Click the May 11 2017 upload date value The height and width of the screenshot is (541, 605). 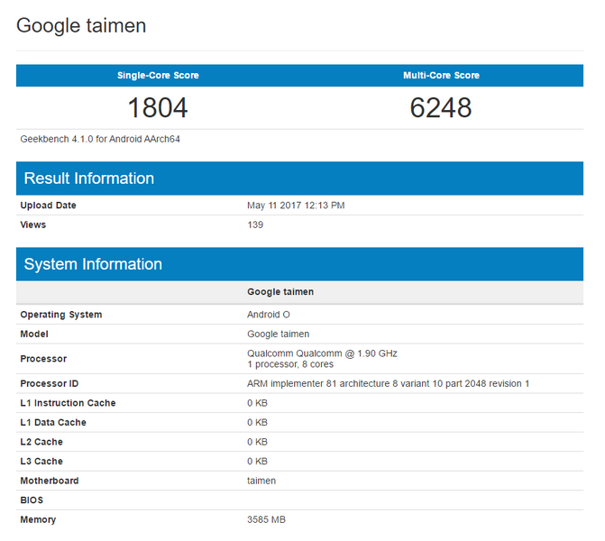[296, 206]
